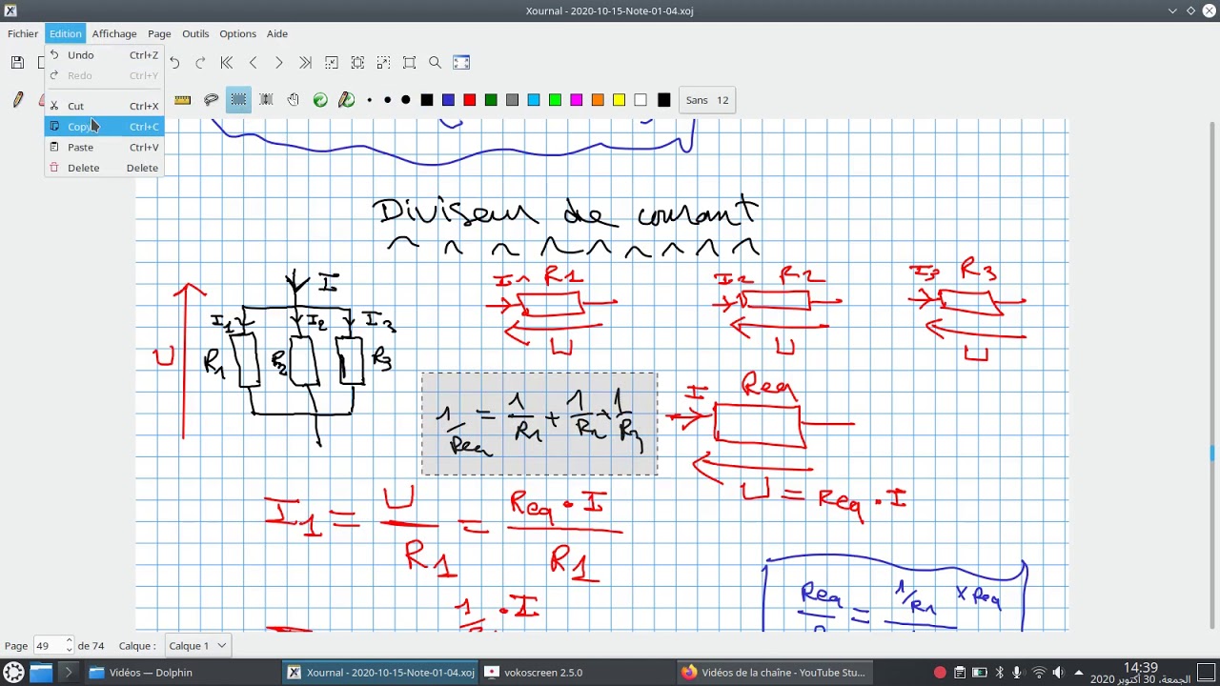Pick the red color swatch
The image size is (1220, 686).
coord(470,100)
